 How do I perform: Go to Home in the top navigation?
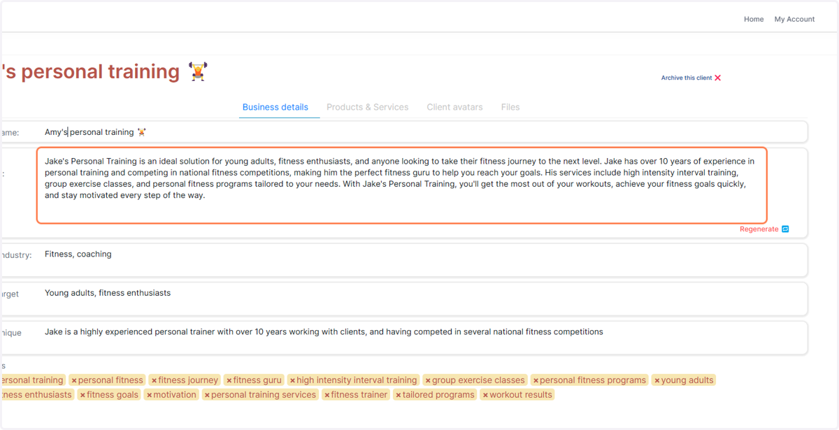click(x=754, y=20)
